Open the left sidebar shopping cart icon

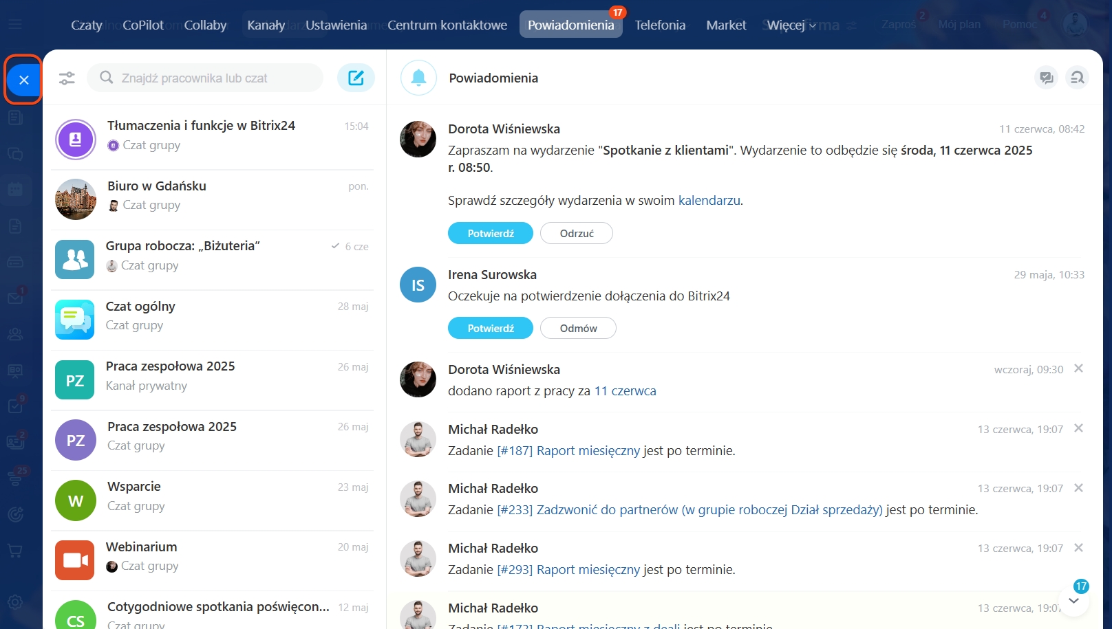(x=15, y=551)
